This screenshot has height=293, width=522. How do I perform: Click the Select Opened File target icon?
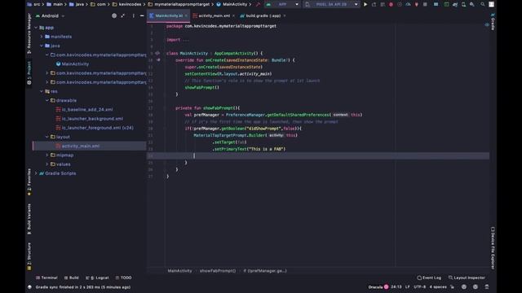pos(114,15)
